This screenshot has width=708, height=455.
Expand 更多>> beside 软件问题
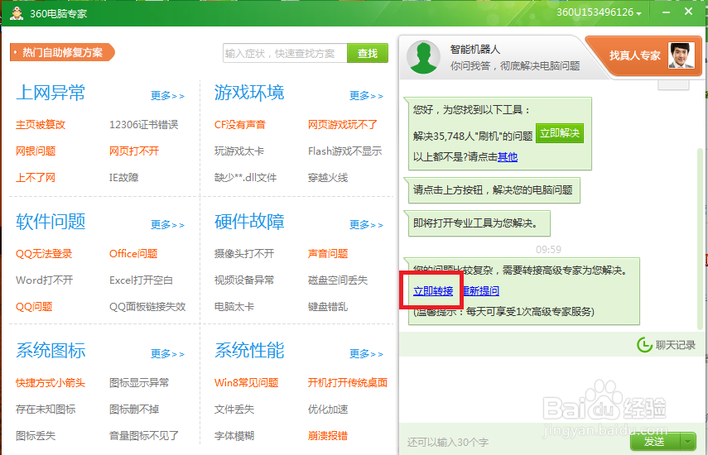[167, 224]
